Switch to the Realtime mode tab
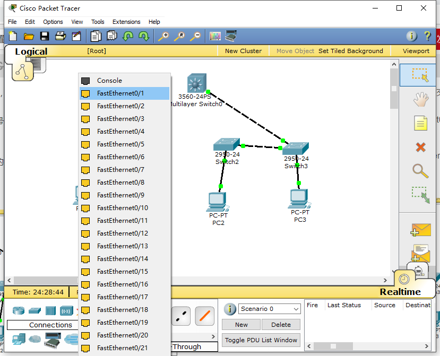 pyautogui.click(x=400, y=292)
